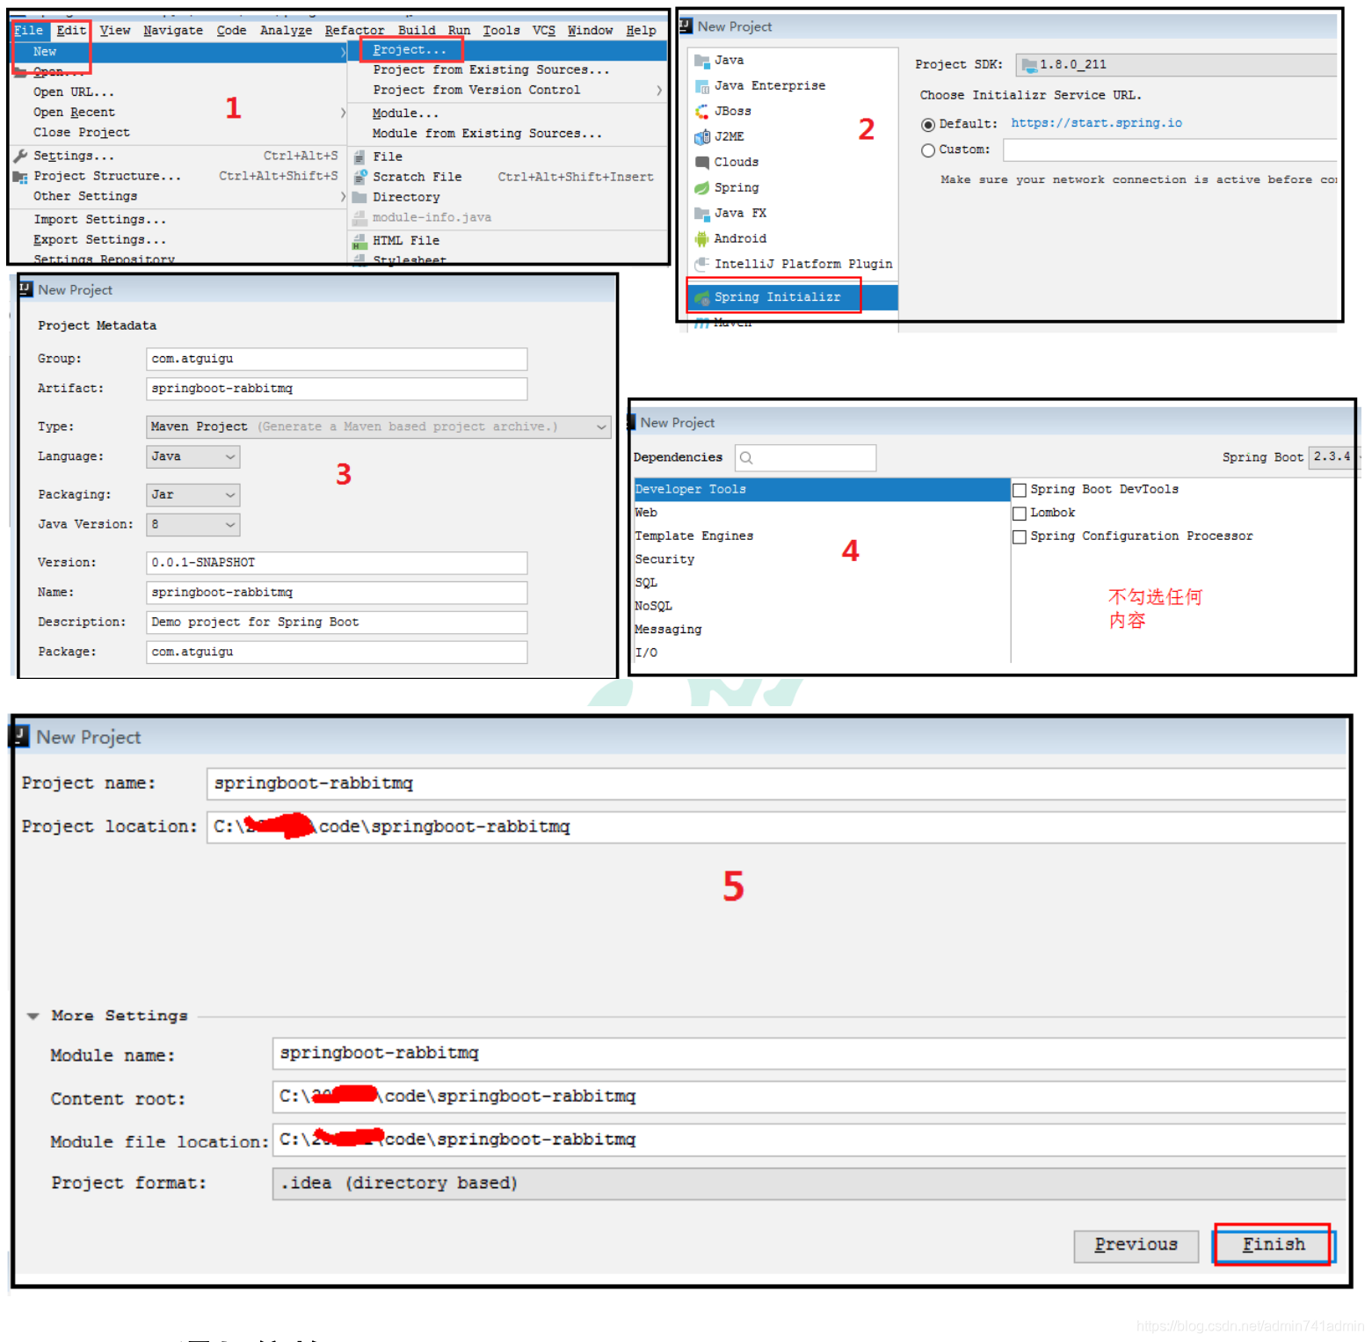Open the Java Version dropdown
Screen dimensions: 1372x1342
[x=192, y=525]
